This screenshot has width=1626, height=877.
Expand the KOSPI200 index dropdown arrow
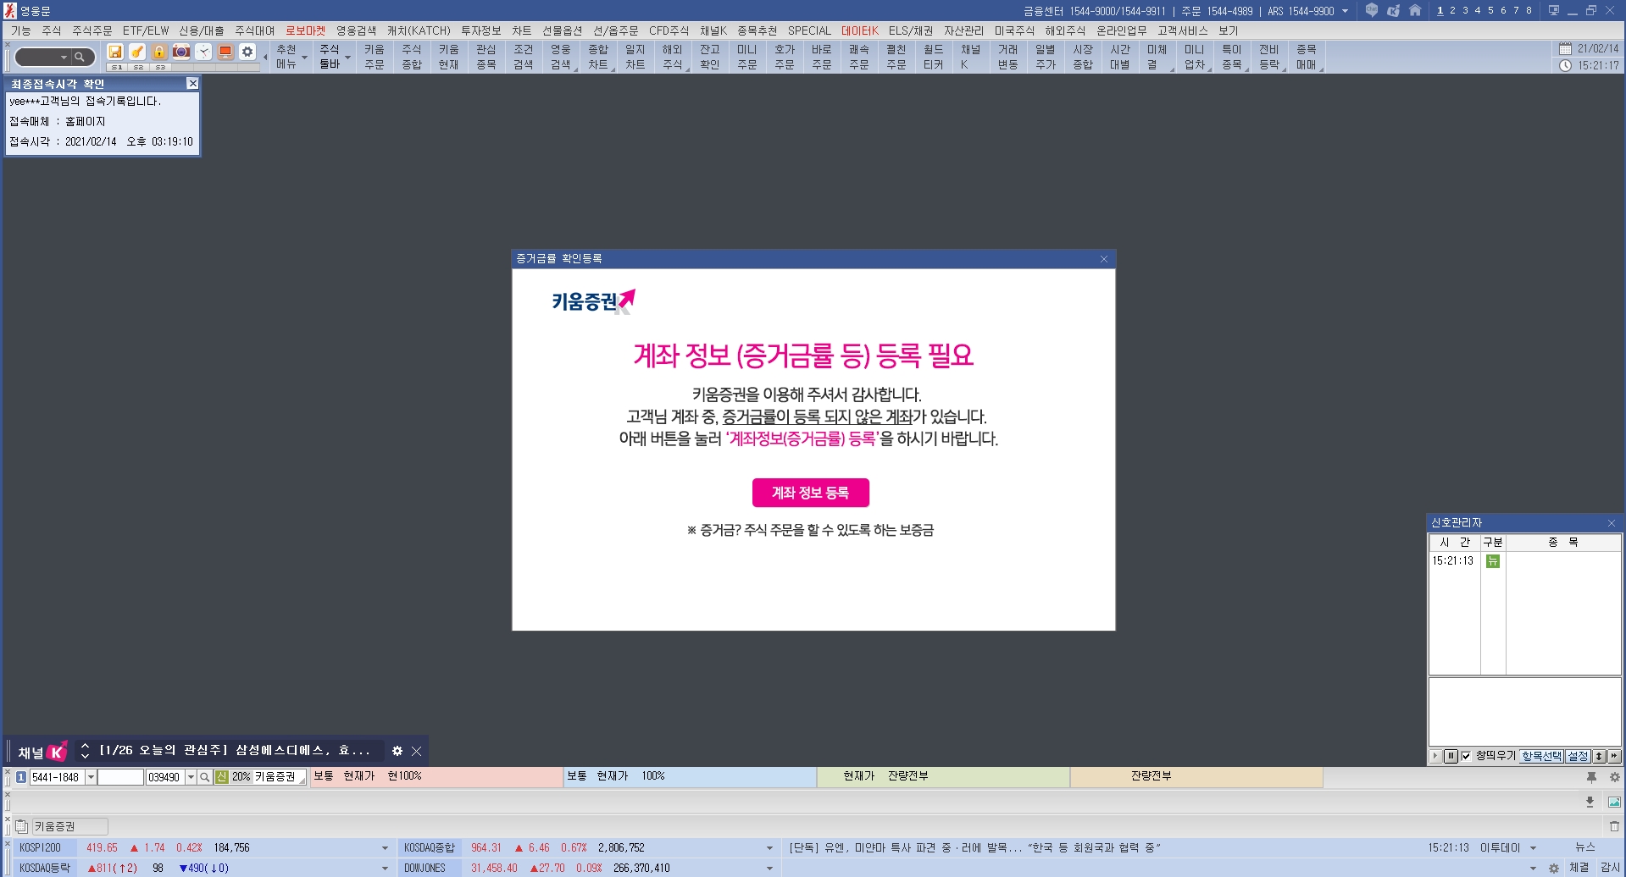coord(385,847)
